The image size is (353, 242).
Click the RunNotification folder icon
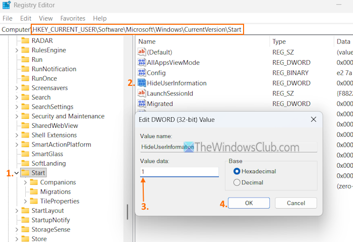(25, 69)
